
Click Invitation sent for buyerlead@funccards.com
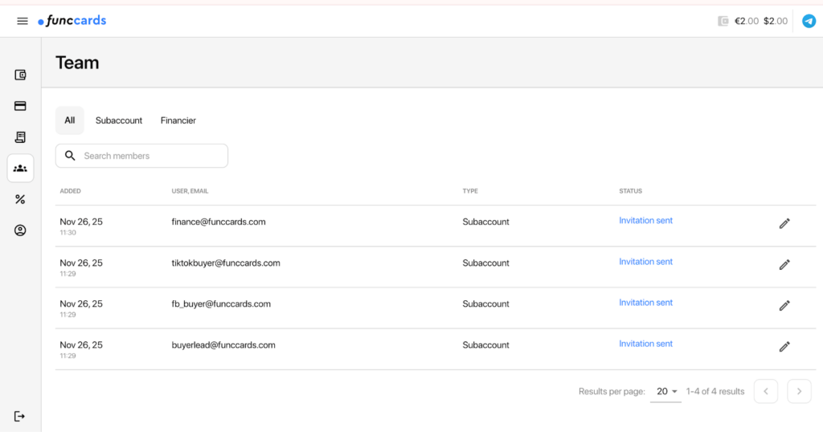tap(645, 344)
